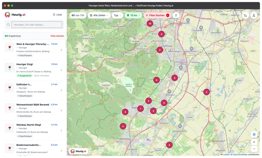Image resolution: width=262 pixels, height=158 pixels.
Task: Click wine glass icon for Weinbau Martin Niegl
Action: point(9,128)
